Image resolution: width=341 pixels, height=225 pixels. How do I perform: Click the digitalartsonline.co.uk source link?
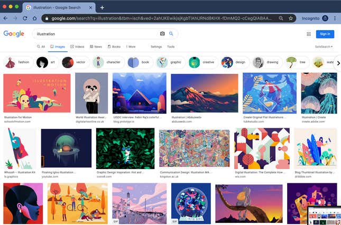90,121
